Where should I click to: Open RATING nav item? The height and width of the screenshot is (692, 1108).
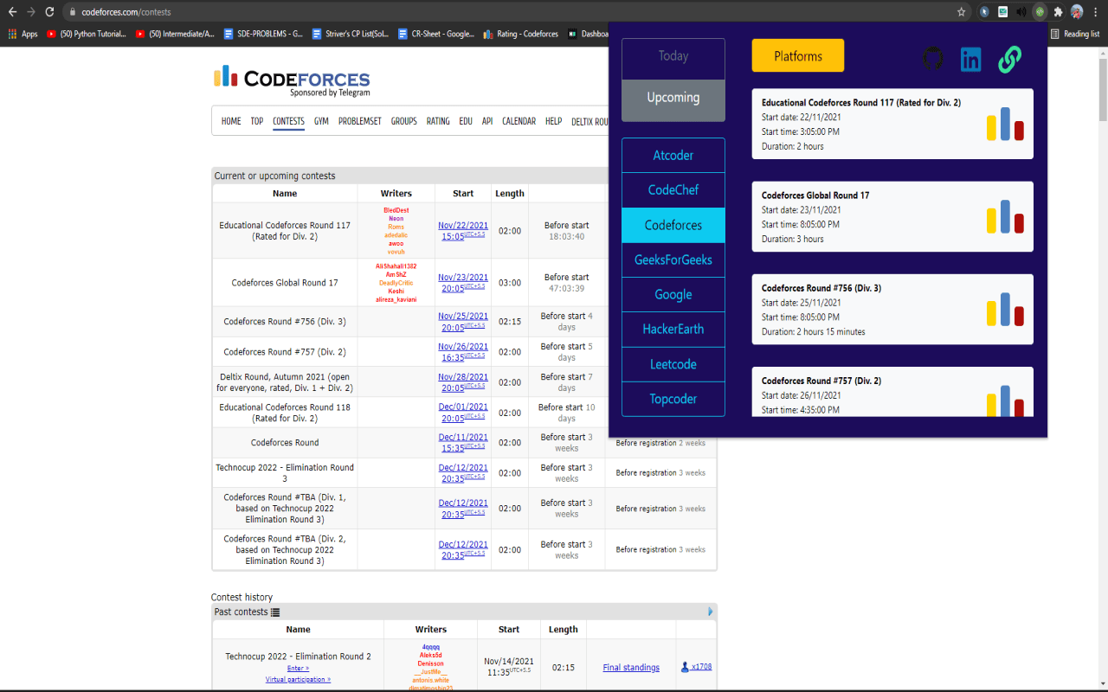[x=438, y=121]
